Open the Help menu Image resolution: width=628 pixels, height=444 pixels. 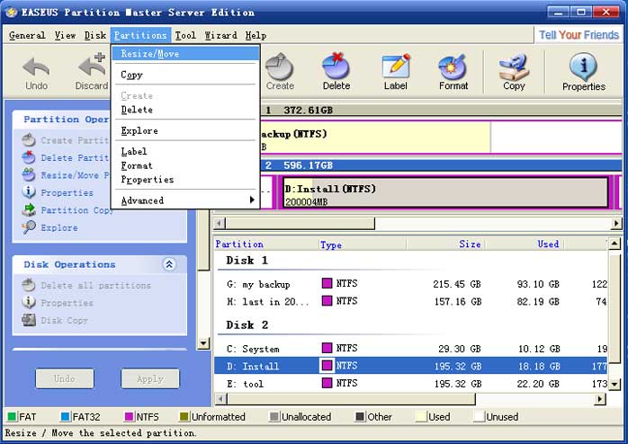pos(256,35)
